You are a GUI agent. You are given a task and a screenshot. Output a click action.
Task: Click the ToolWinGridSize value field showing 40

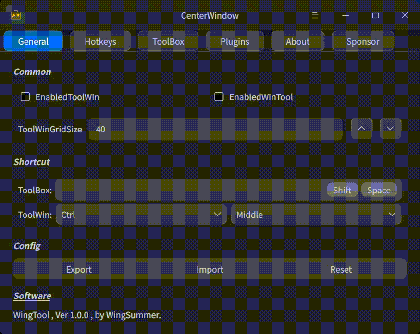215,129
